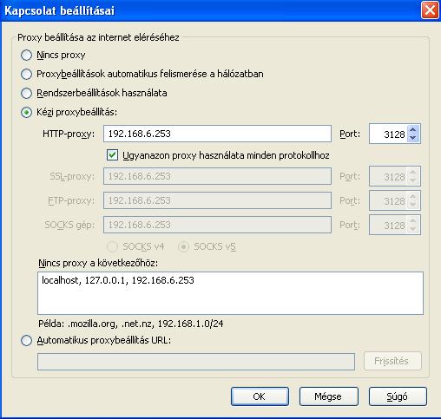Click the Mégse cancel button
441x419 pixels.
click(329, 396)
